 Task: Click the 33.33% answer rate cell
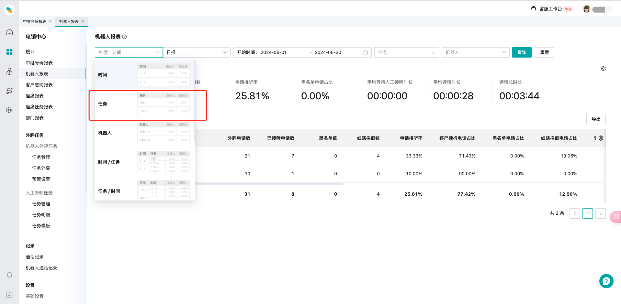[414, 156]
